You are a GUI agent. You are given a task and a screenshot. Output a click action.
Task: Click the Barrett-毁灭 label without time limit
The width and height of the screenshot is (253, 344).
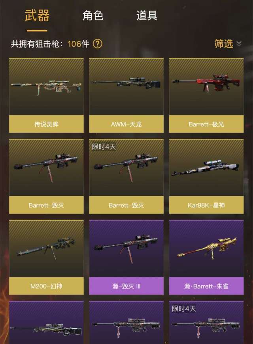click(x=46, y=205)
